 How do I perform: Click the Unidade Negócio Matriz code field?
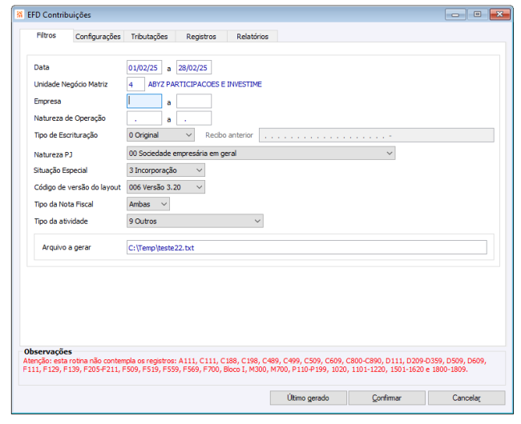coord(135,84)
